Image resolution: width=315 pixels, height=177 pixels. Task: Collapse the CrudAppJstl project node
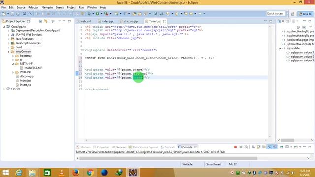(4, 27)
